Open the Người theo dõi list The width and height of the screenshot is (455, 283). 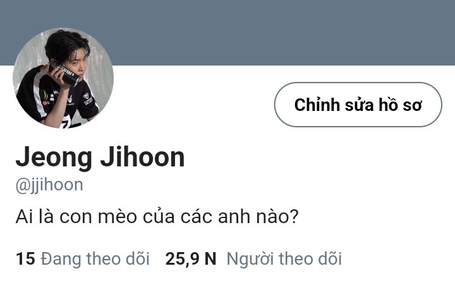[x=284, y=258]
